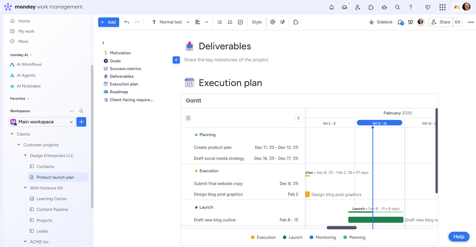The width and height of the screenshot is (476, 247).
Task: Insert a checklist using the checkbox icon
Action: pyautogui.click(x=240, y=22)
